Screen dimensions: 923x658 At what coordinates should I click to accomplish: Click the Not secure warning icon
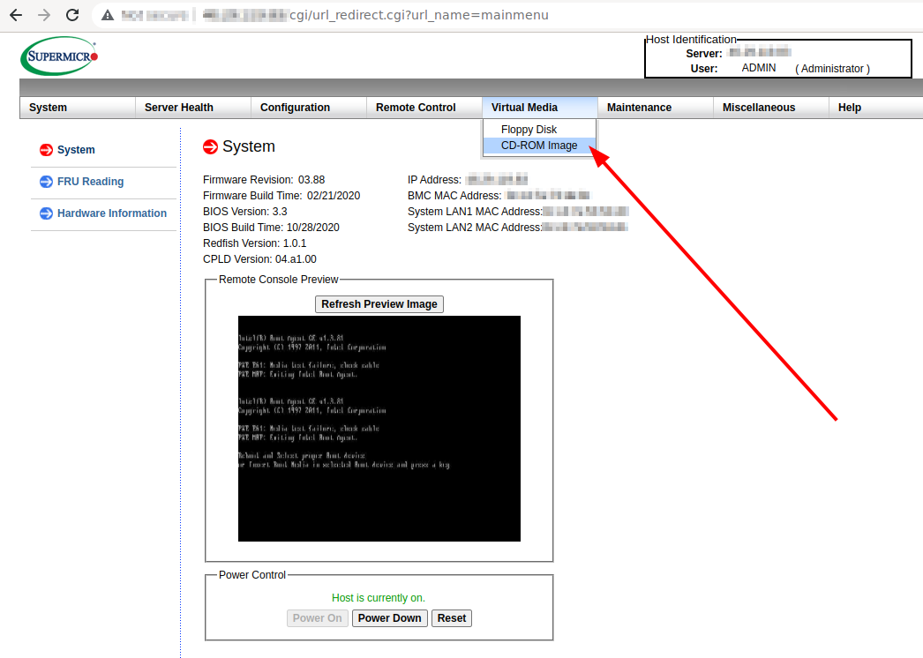(108, 15)
